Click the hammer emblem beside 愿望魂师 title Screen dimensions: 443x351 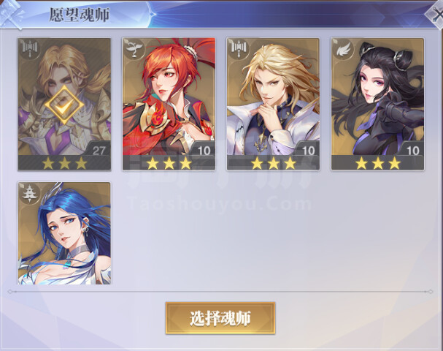click(x=12, y=14)
